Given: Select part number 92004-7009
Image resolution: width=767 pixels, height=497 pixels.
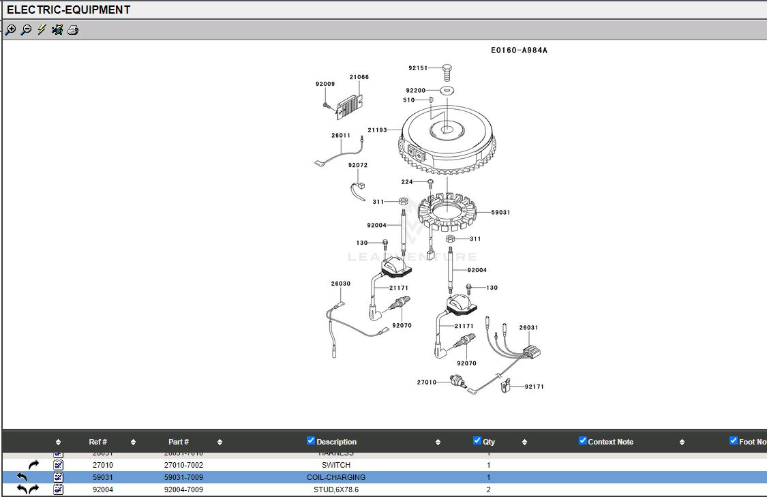Looking at the screenshot, I should point(183,490).
